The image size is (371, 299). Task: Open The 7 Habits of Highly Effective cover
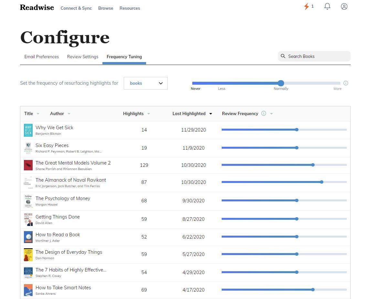click(28, 273)
